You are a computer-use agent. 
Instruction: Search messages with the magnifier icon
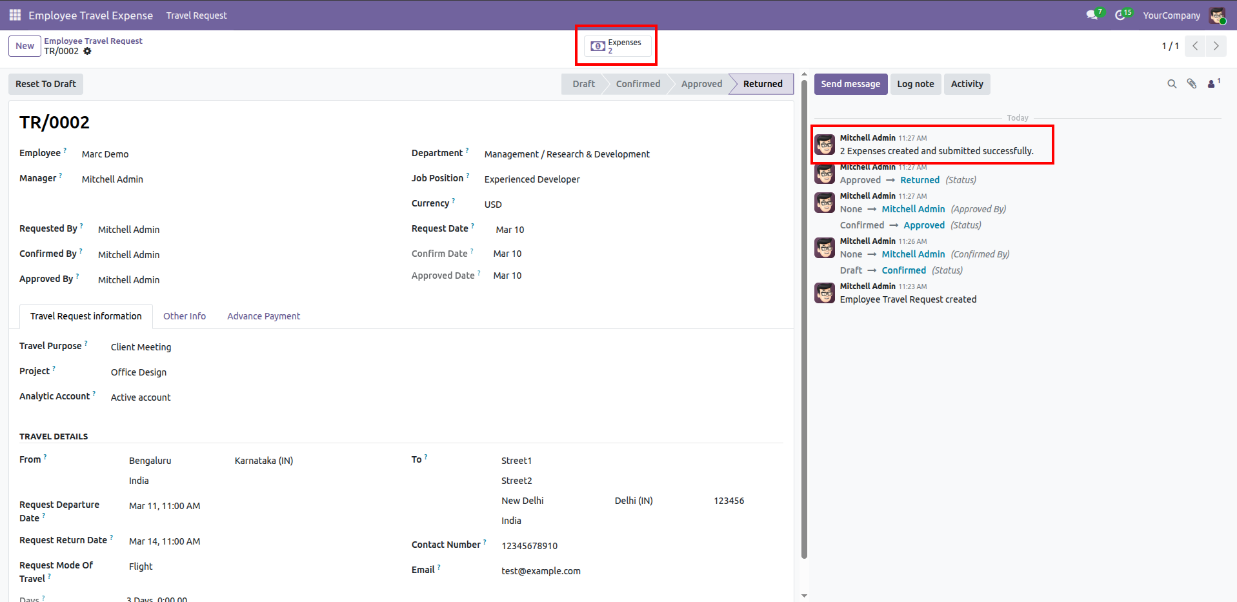[x=1172, y=84]
